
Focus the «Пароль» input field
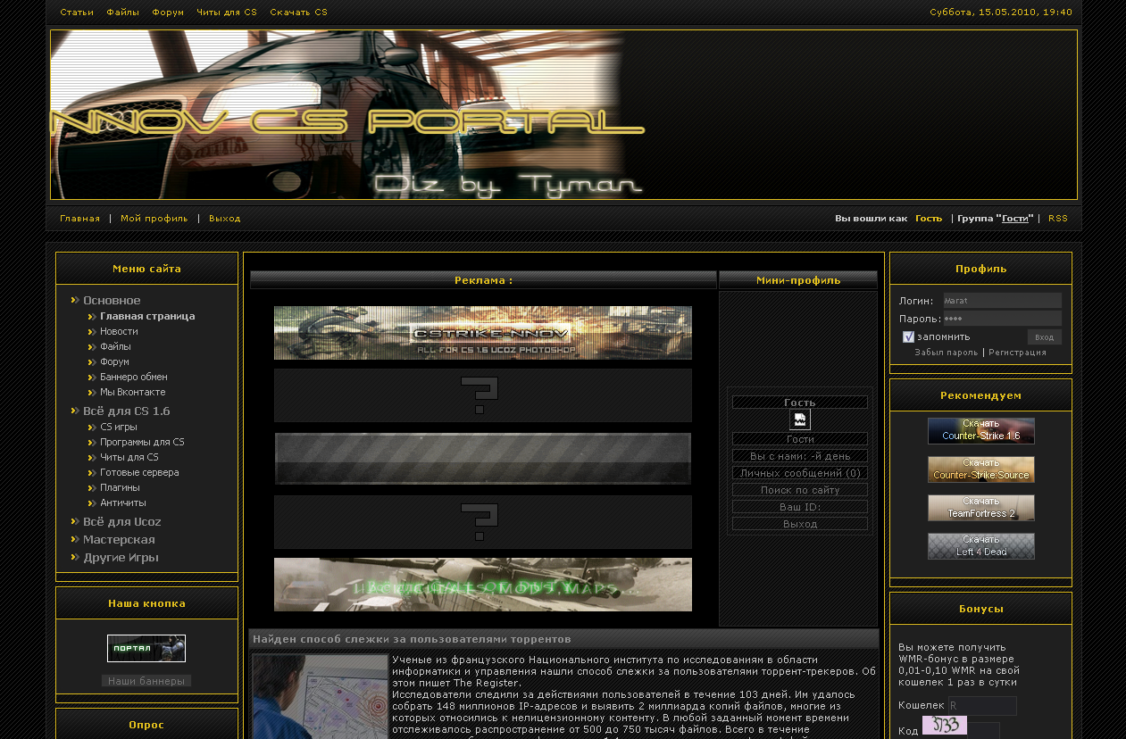tap(1003, 319)
